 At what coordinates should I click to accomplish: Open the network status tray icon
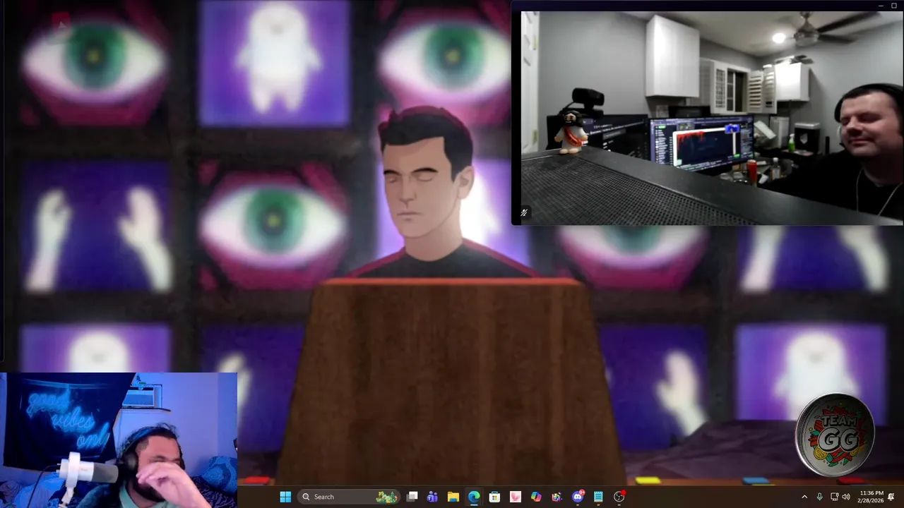[x=834, y=497]
